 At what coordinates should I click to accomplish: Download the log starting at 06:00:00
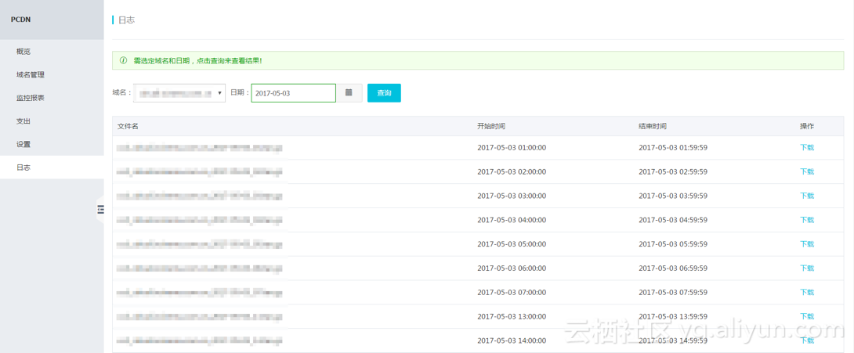pyautogui.click(x=806, y=268)
